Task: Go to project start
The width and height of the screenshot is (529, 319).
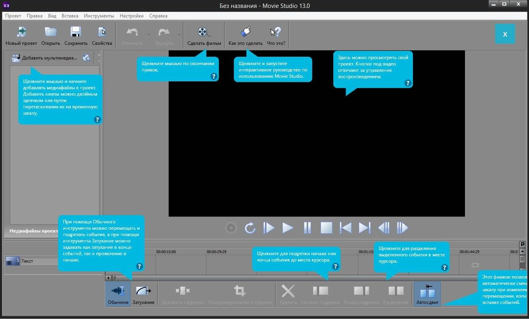Action: (x=345, y=228)
